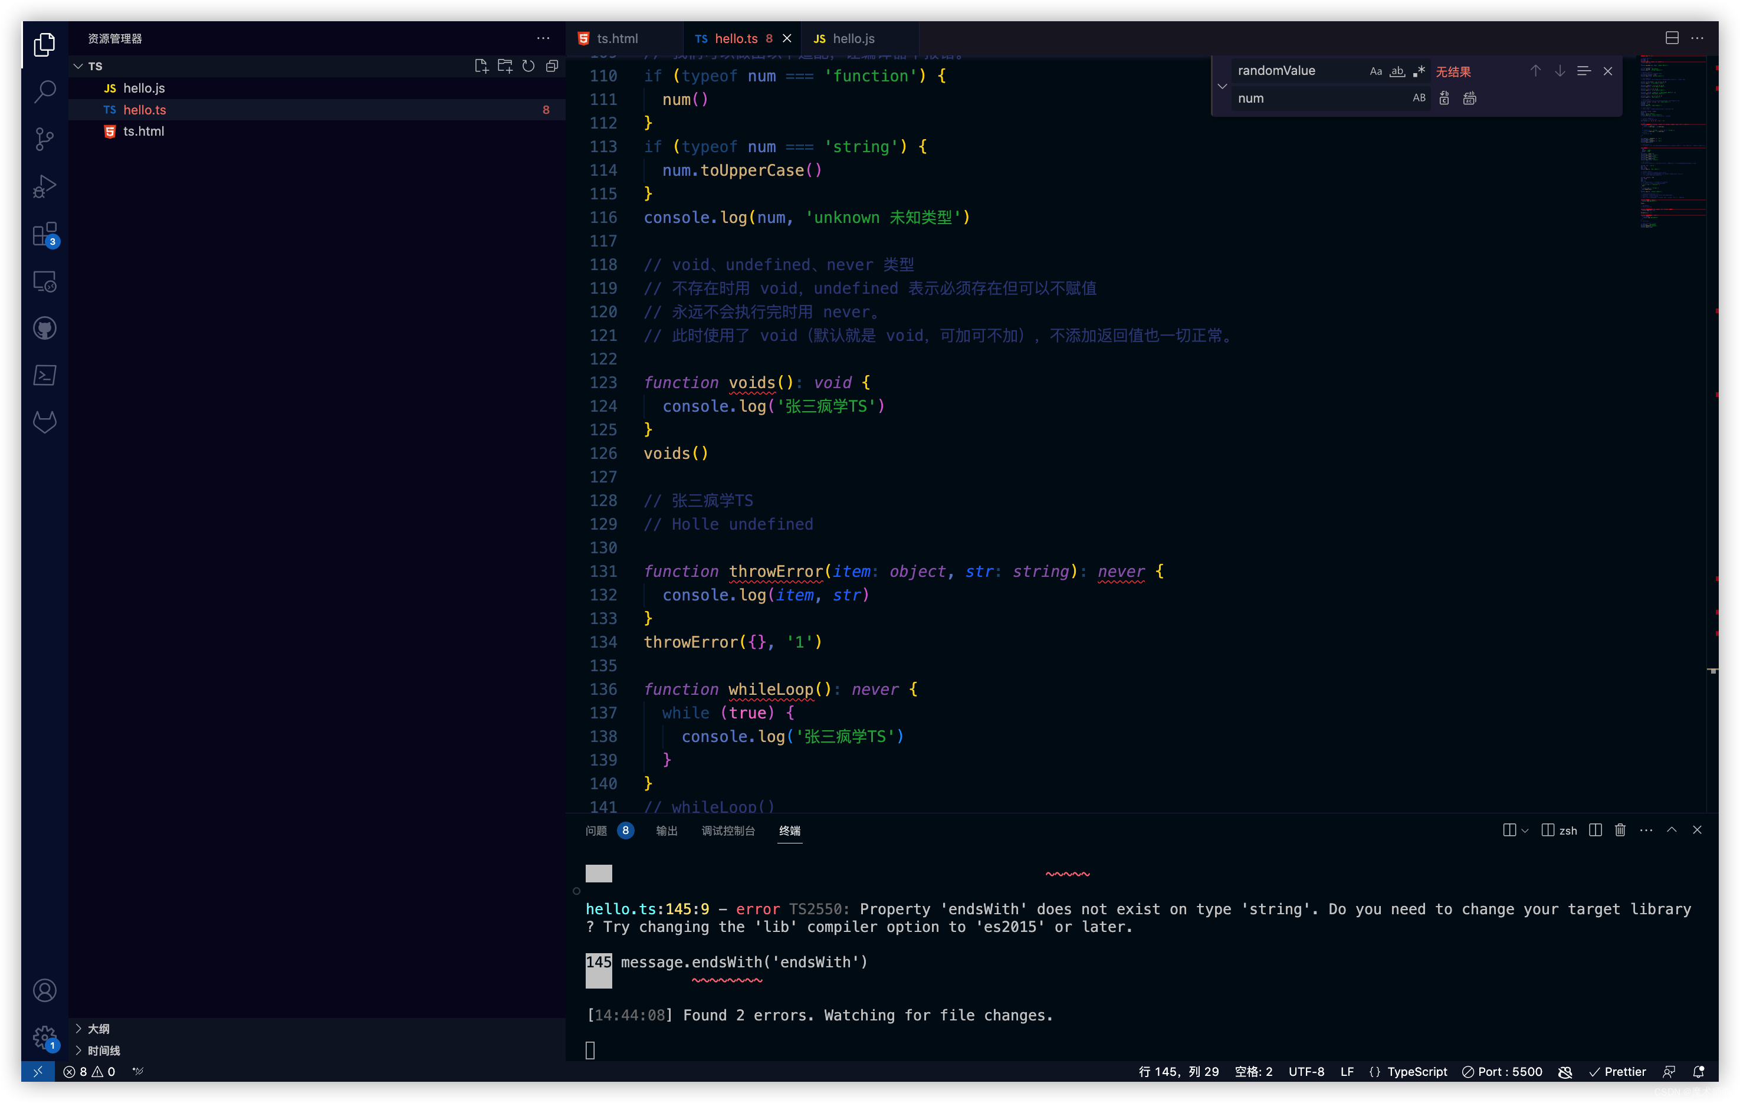Change LF end of line sequence
The width and height of the screenshot is (1740, 1103).
coord(1346,1071)
